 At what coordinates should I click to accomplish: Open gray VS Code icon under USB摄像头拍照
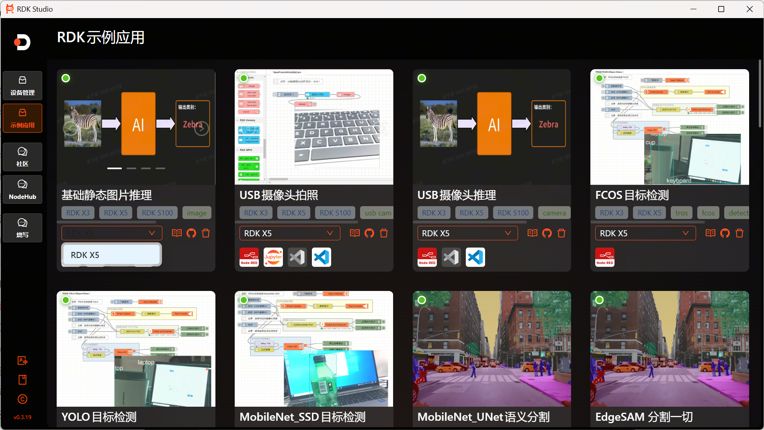[297, 257]
